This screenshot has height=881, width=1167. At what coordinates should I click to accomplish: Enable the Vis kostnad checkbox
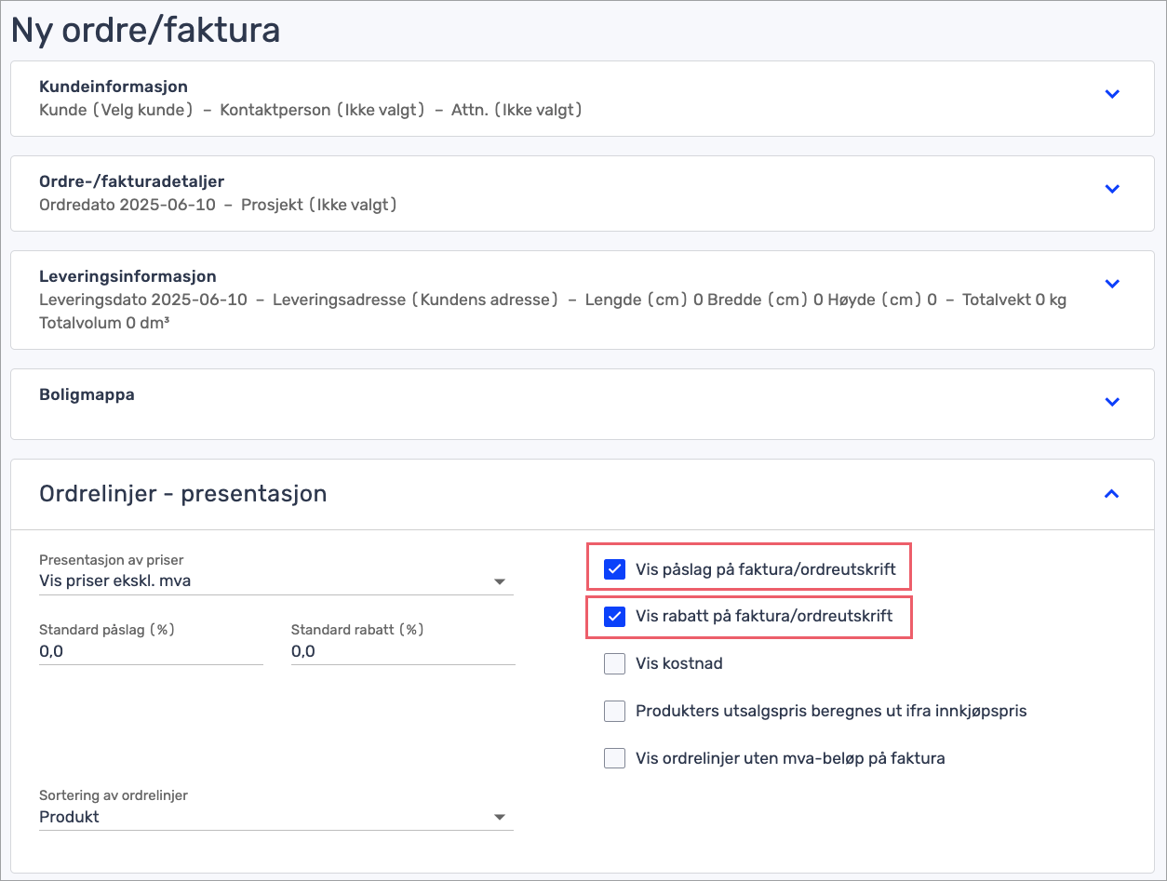click(x=613, y=663)
